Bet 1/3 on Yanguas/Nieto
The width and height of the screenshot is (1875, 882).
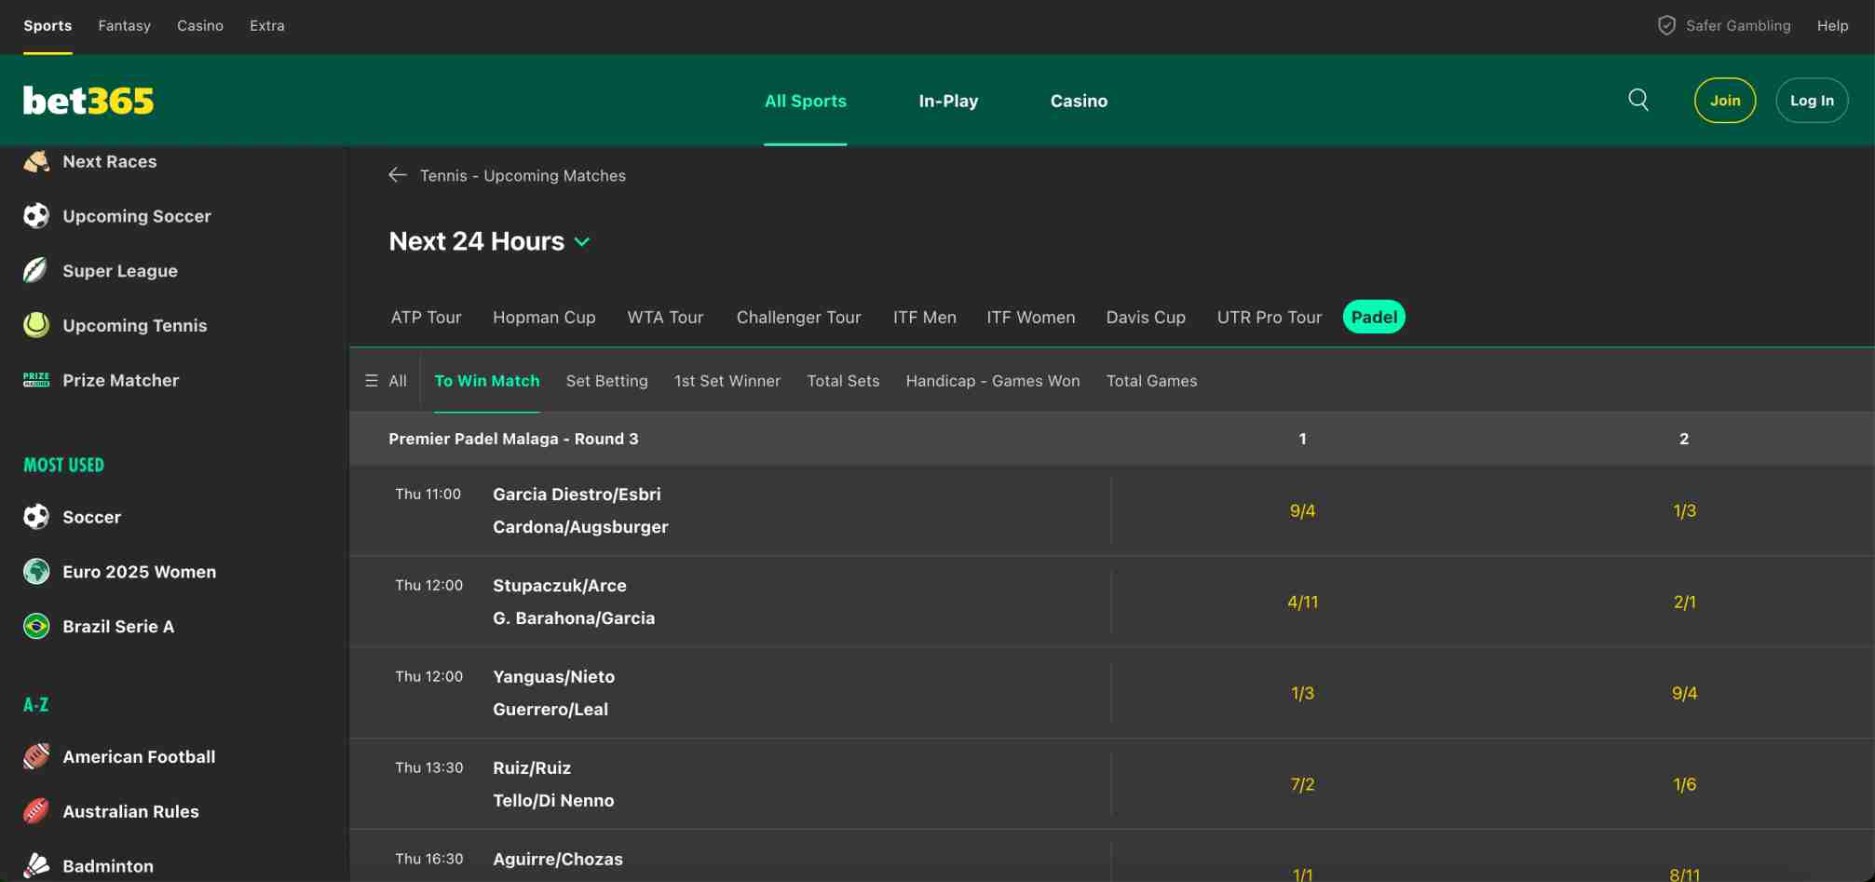click(x=1302, y=693)
